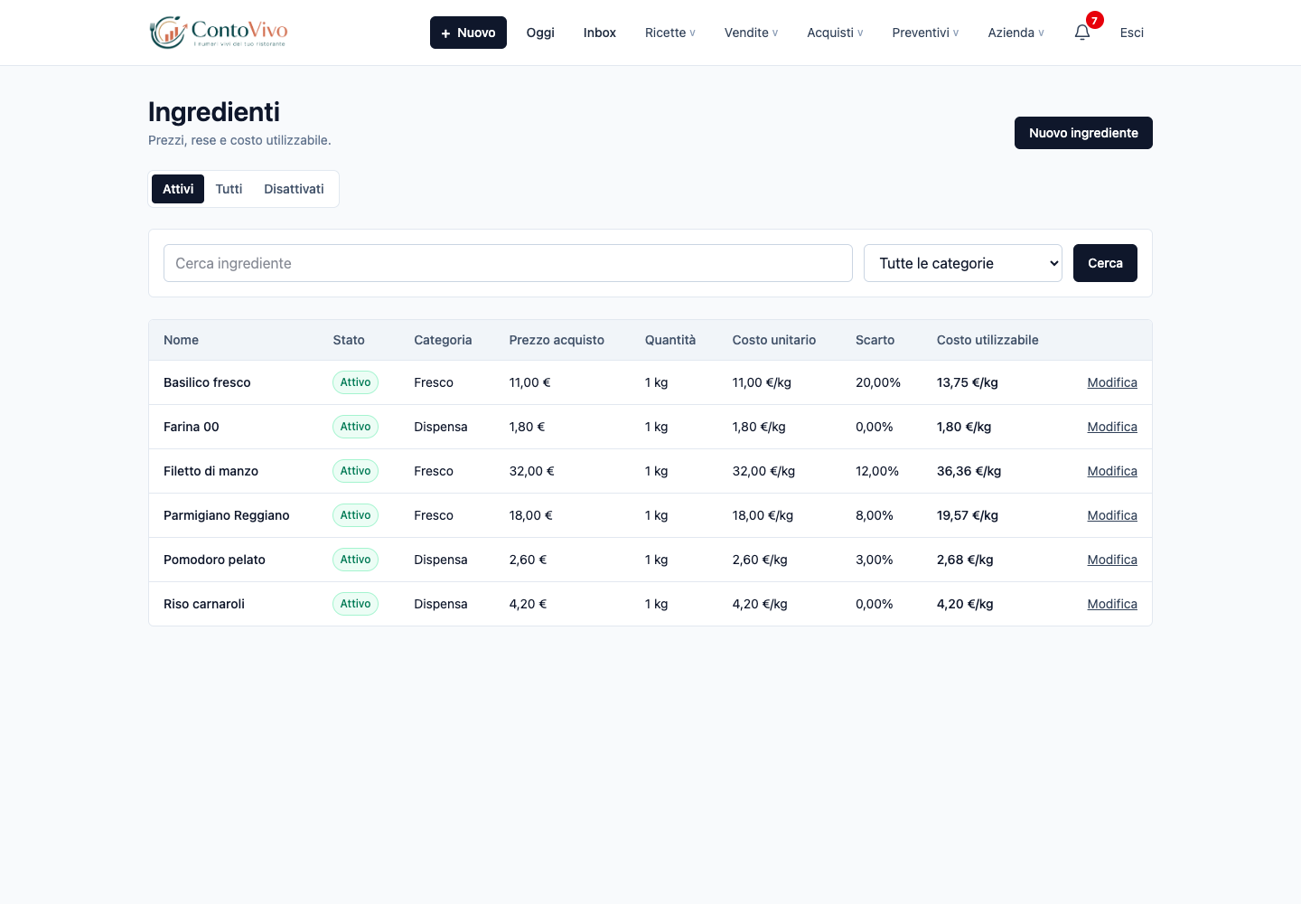Viewport: 1301px width, 904px height.
Task: Click the Cerca button
Action: (1105, 263)
